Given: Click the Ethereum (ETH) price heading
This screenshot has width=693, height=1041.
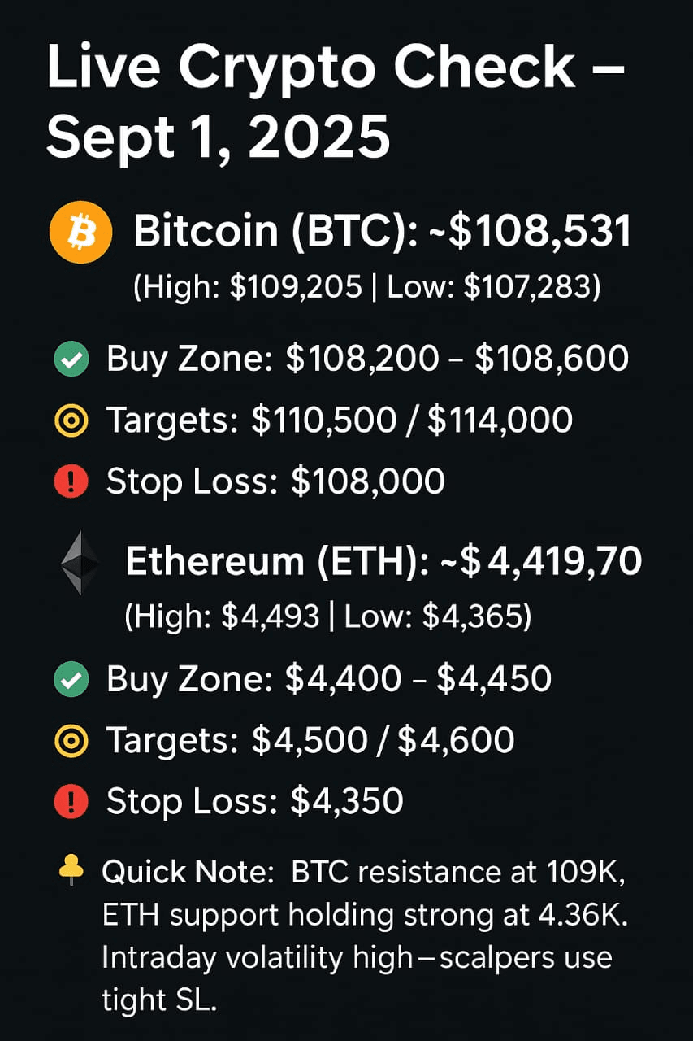Looking at the screenshot, I should (383, 563).
